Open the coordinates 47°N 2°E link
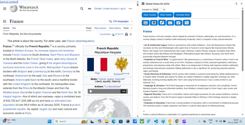The height and width of the screenshot is (125, 245). (119, 34)
